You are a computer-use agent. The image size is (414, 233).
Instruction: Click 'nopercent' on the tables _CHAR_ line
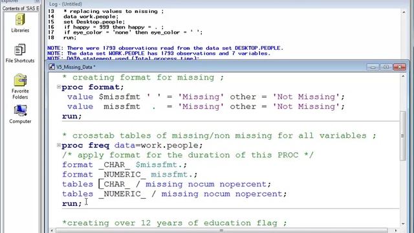click(x=243, y=184)
